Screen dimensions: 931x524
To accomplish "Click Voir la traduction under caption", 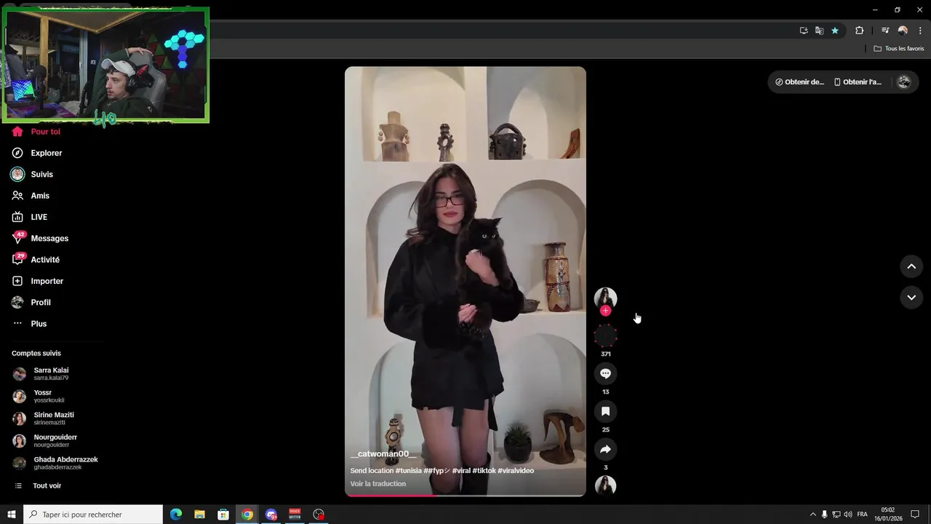I will click(378, 484).
